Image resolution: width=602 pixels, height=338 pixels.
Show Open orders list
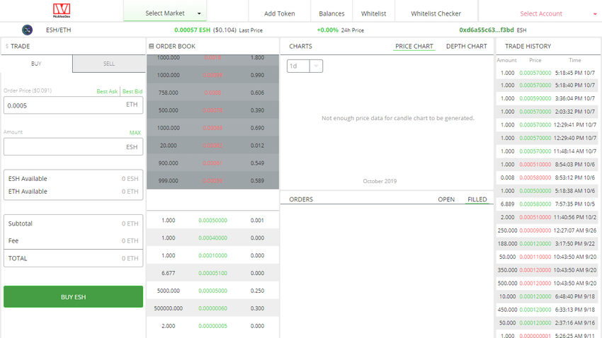446,199
